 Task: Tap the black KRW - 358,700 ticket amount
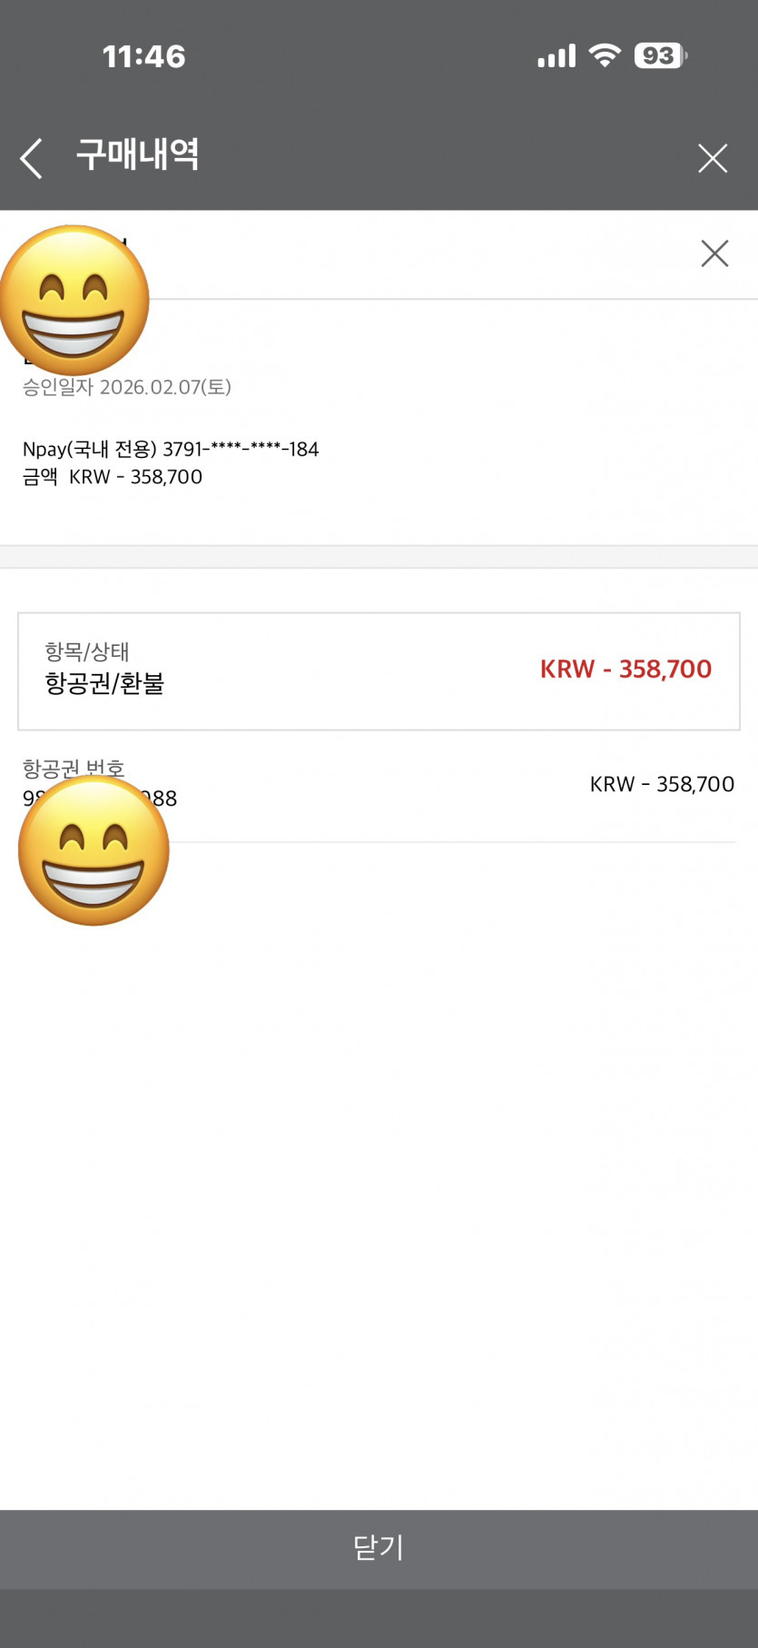click(662, 784)
